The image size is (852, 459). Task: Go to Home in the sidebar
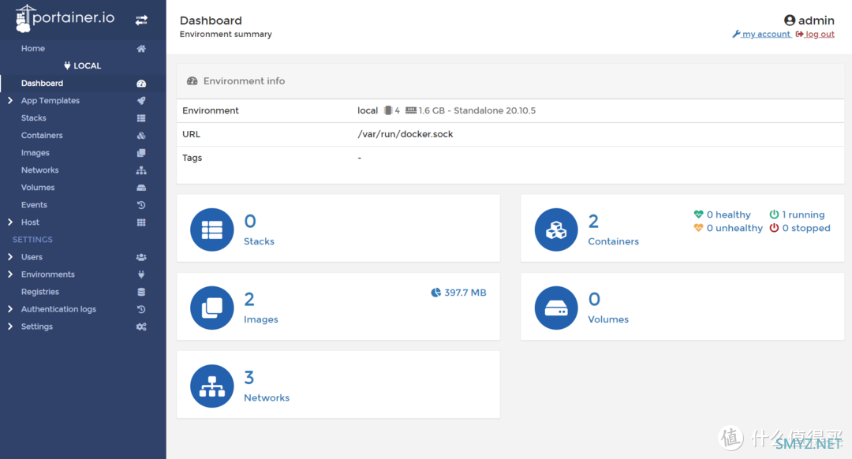(x=33, y=49)
